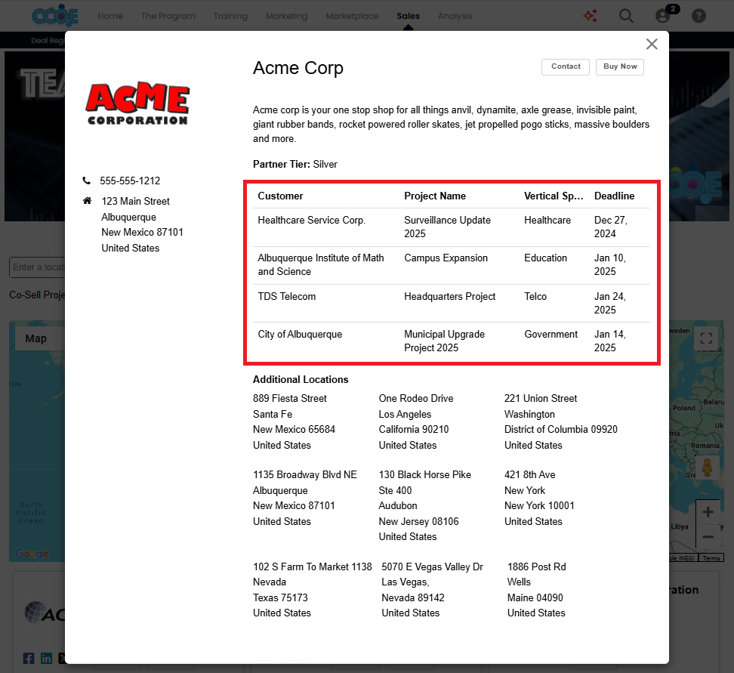
Task: Click the Acme Corporation logo
Action: (137, 104)
